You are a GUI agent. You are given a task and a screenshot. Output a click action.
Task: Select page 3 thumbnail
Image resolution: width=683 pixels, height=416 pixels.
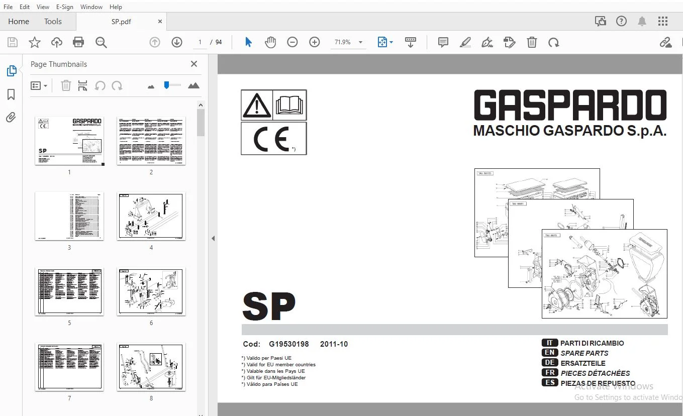pos(69,216)
